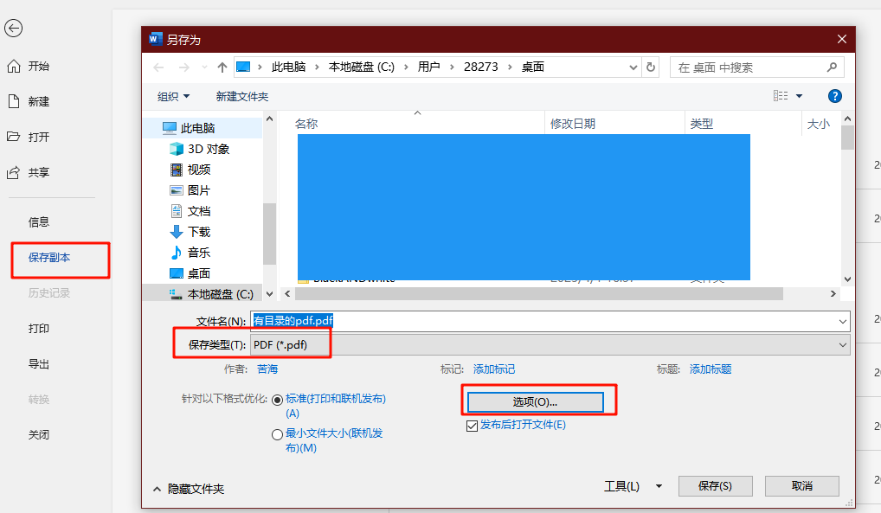Click 新建文件夹 button
The image size is (881, 513).
point(242,97)
